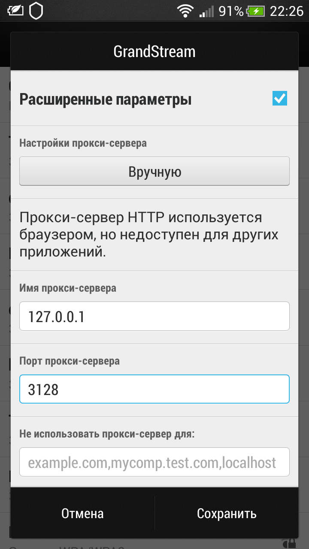
Task: Tap the Расширенные параметры label text
Action: click(106, 100)
